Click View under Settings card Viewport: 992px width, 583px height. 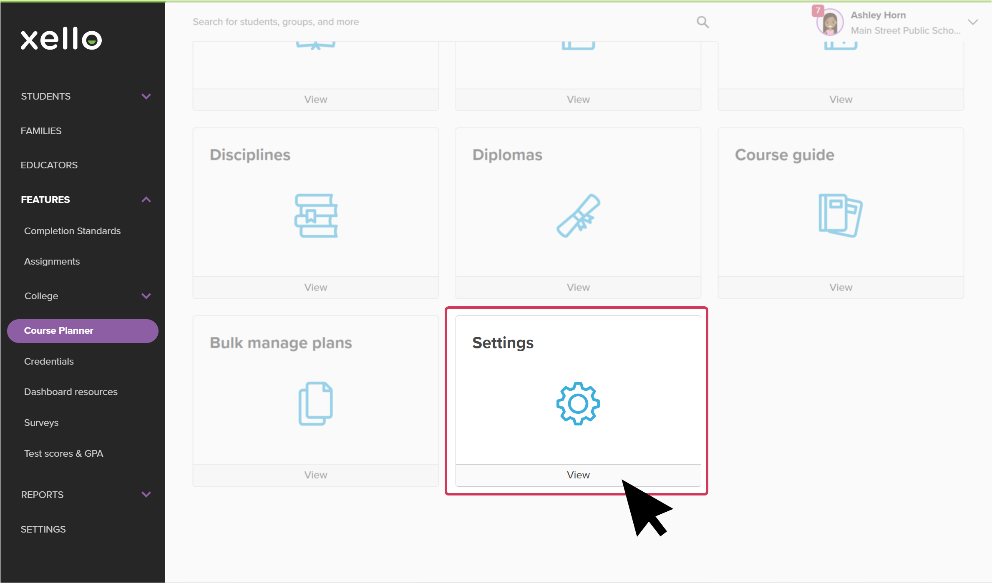coord(578,475)
